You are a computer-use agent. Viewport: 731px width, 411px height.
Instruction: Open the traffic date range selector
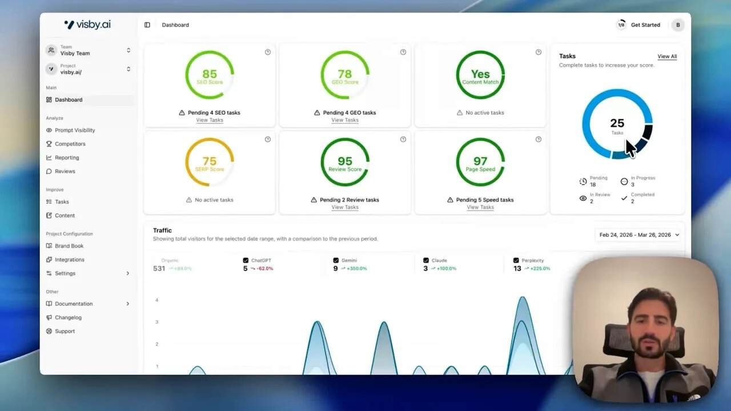[x=638, y=234]
